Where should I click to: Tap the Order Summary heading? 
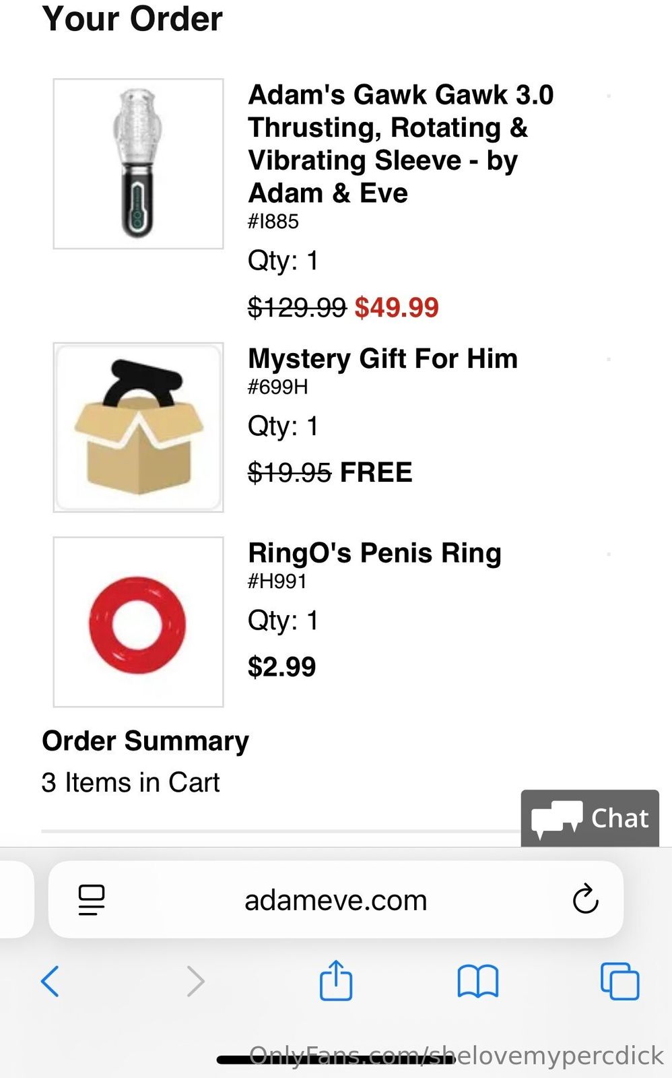145,740
